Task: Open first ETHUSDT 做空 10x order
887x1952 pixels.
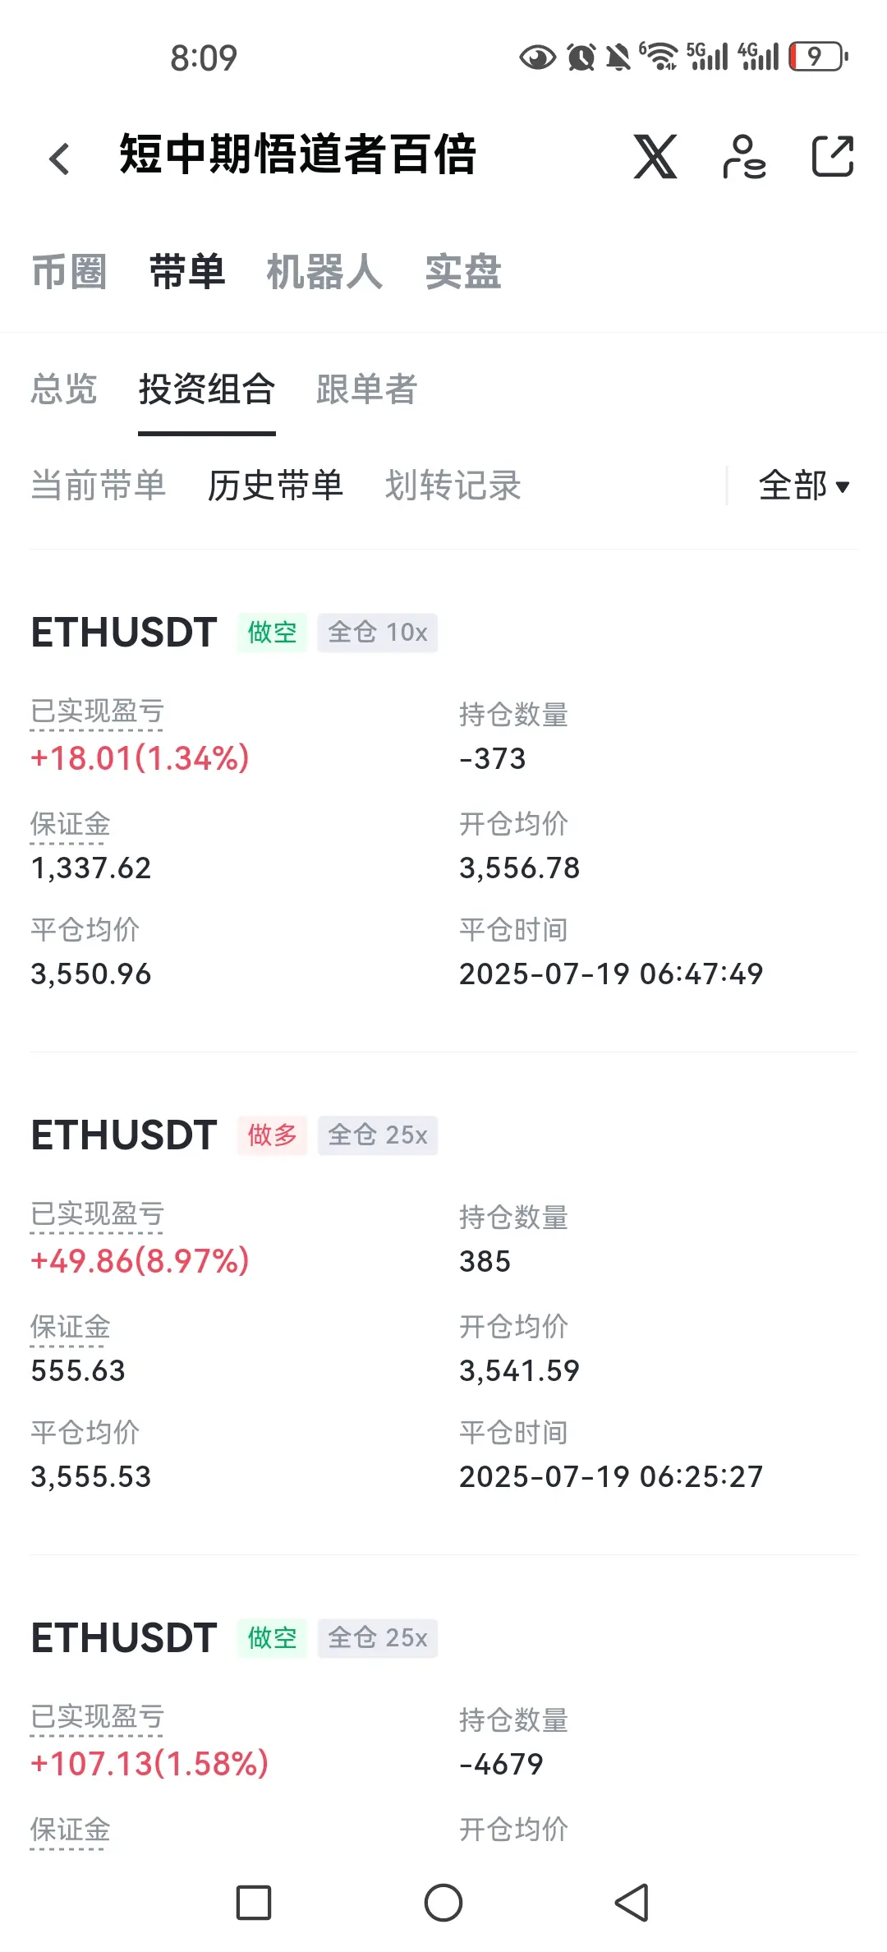Action: [x=443, y=801]
